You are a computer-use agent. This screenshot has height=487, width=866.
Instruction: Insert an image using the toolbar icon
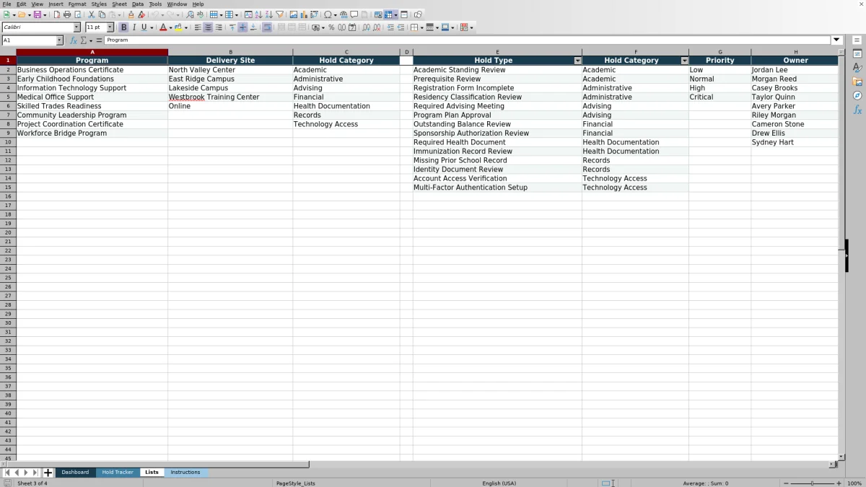[x=294, y=14]
